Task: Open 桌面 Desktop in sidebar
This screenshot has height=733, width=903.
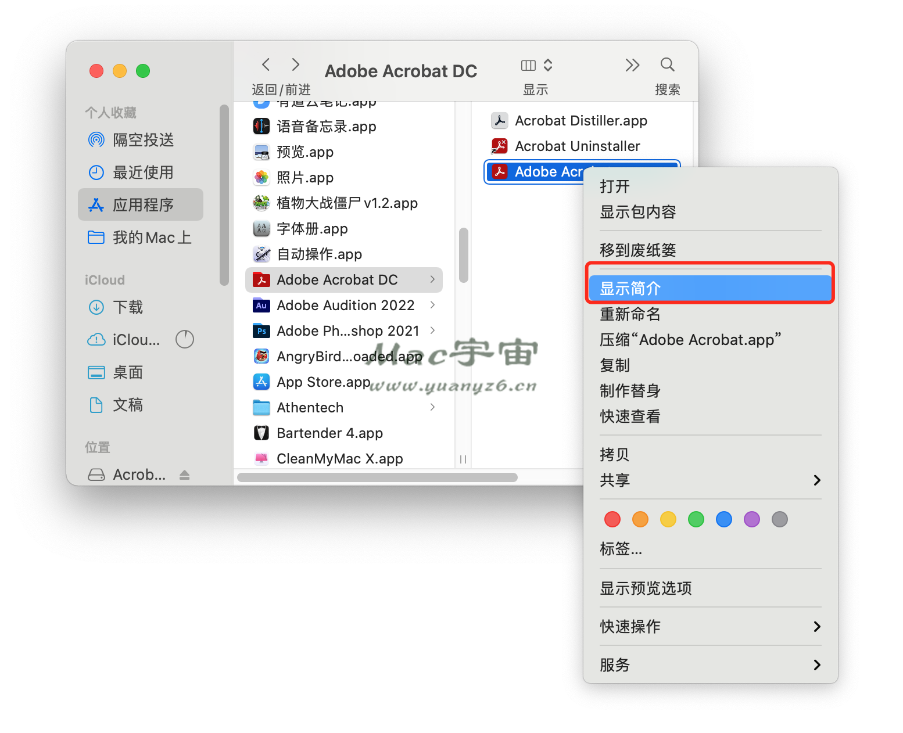Action: click(x=141, y=372)
